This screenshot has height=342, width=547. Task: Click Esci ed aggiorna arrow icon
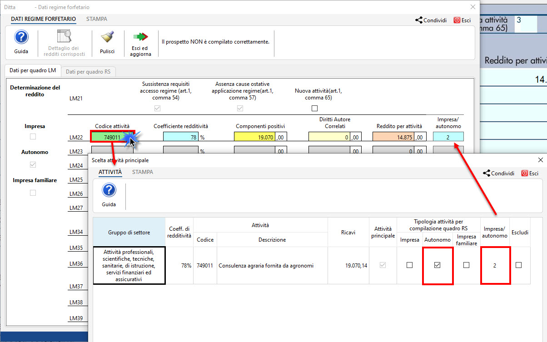coord(140,37)
